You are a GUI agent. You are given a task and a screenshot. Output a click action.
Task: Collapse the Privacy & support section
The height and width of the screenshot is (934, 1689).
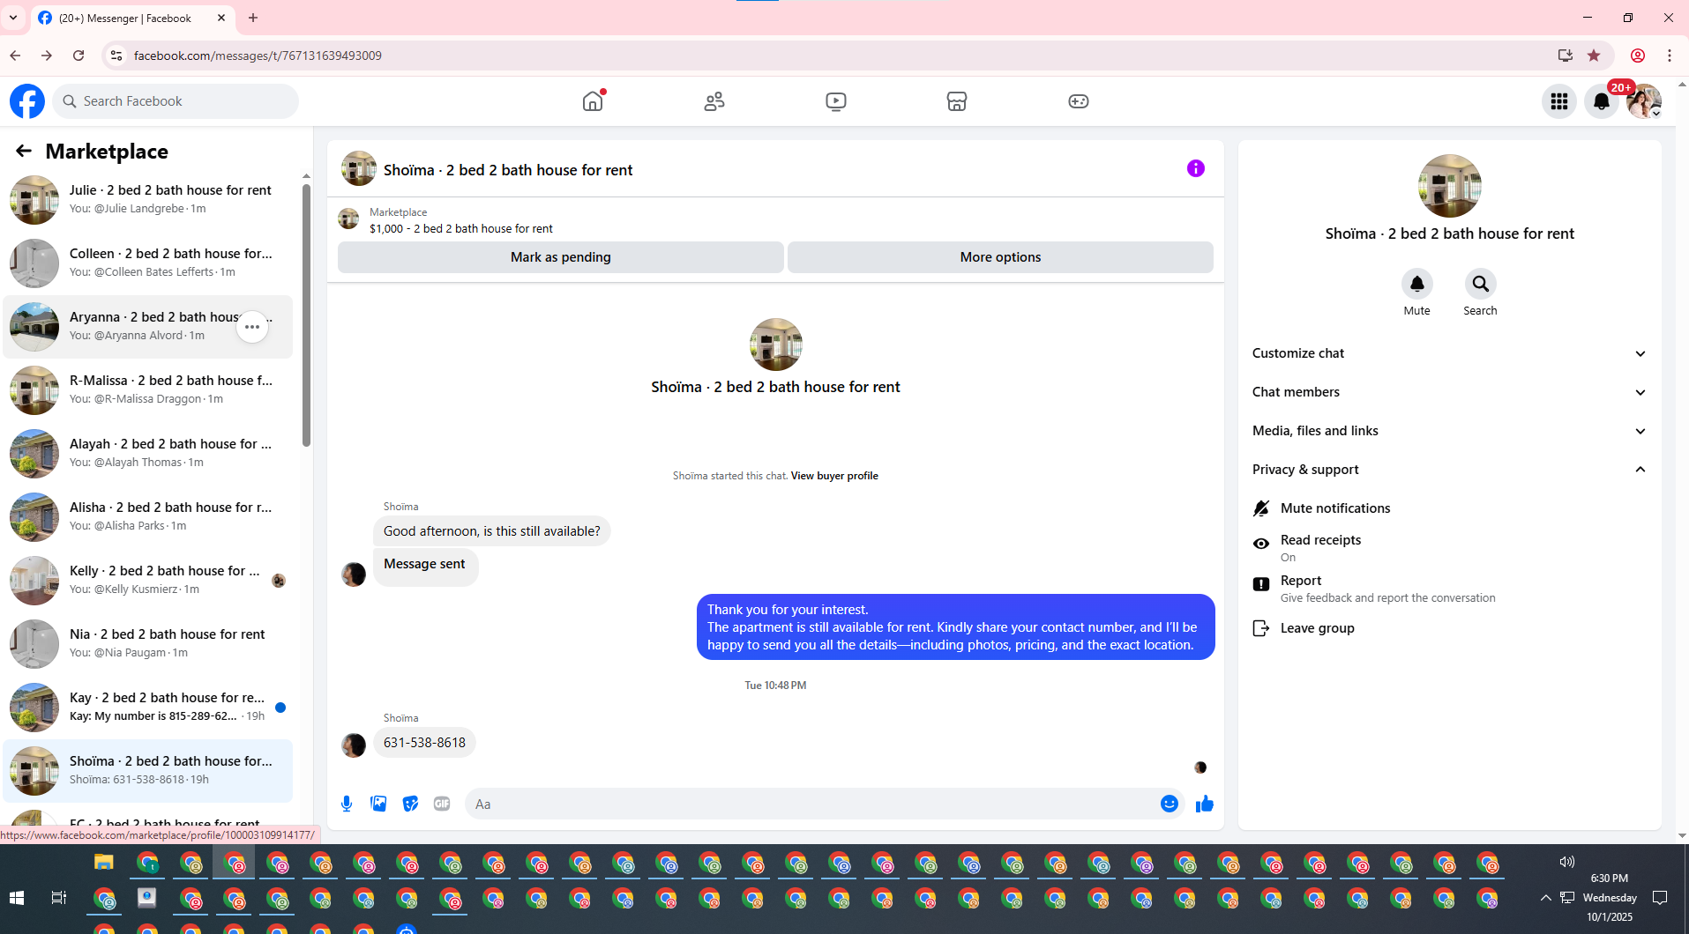coord(1450,470)
